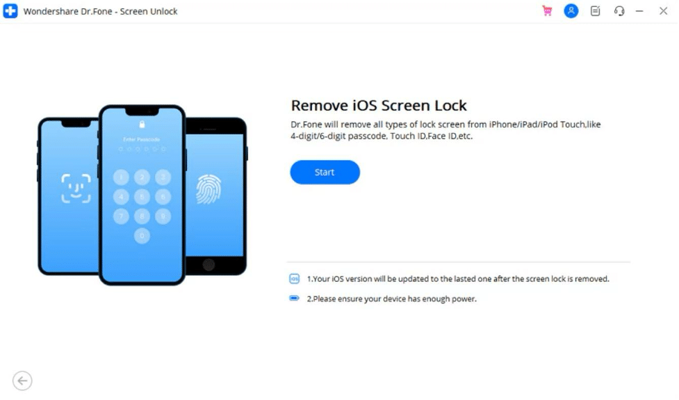
Task: Click the blue battery power icon
Action: 295,298
